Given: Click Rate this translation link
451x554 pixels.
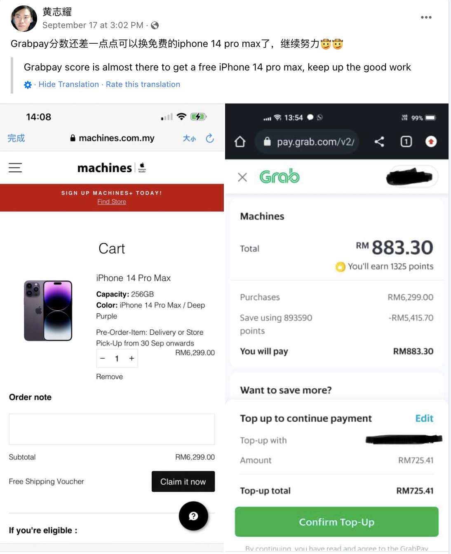Looking at the screenshot, I should 143,85.
